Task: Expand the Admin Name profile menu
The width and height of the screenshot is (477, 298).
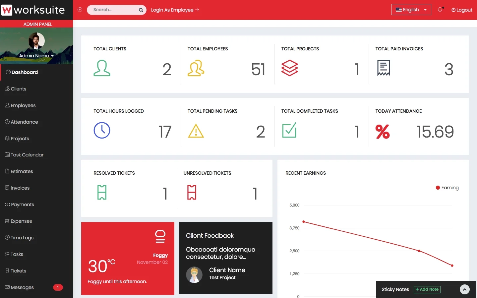Action: [36, 56]
